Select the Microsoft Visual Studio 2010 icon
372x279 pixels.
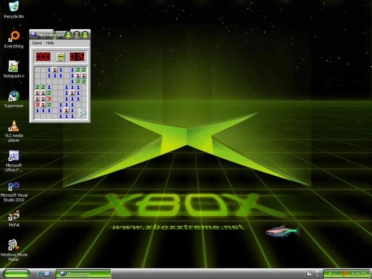(14, 191)
